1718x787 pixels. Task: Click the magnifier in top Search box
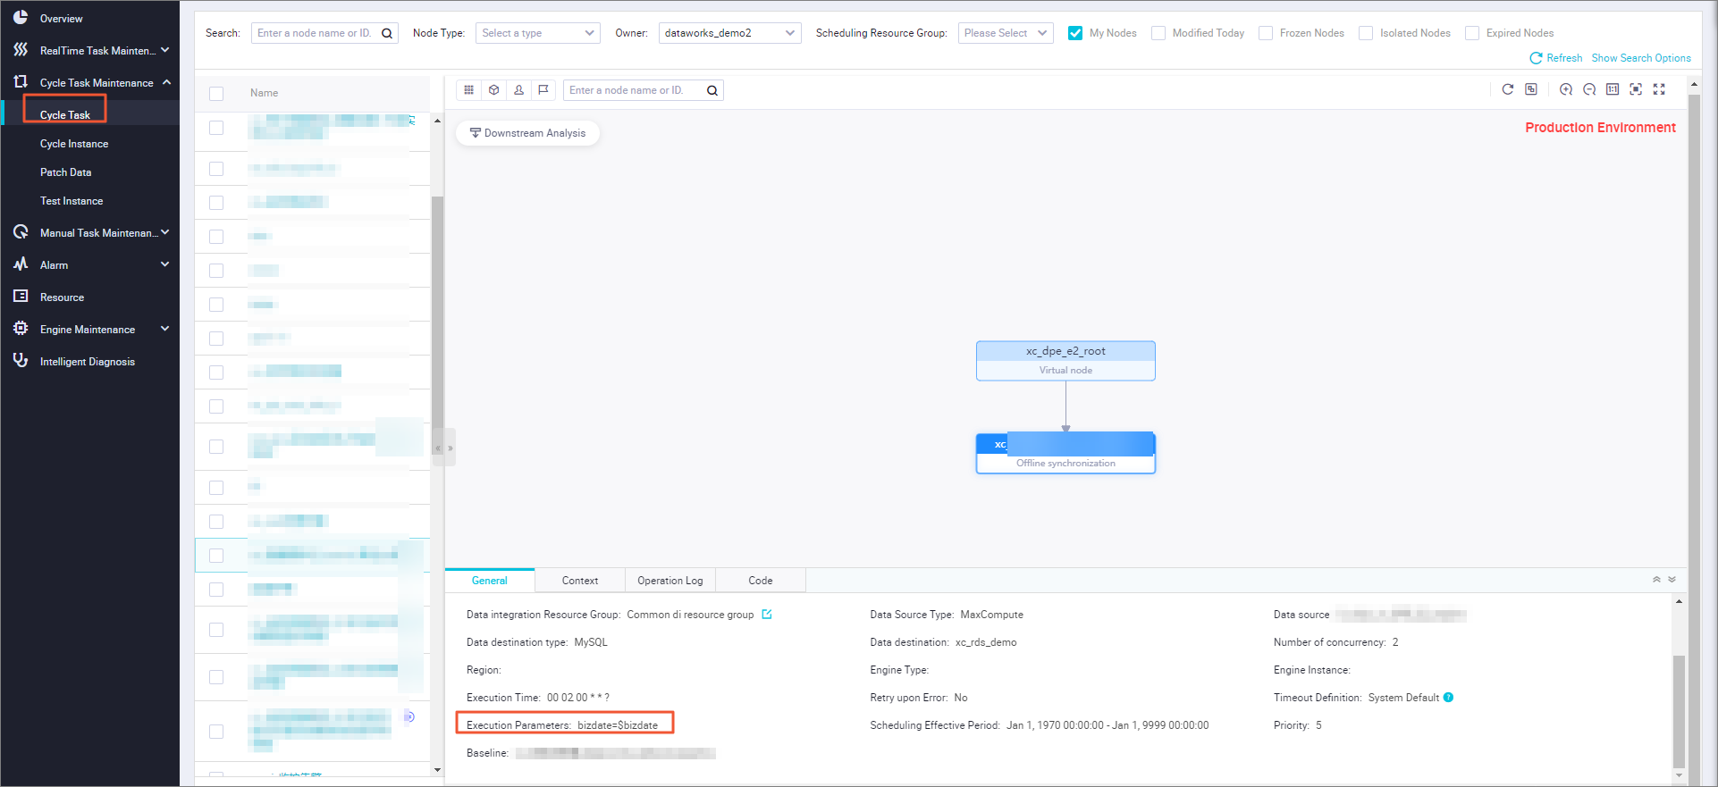[387, 33]
